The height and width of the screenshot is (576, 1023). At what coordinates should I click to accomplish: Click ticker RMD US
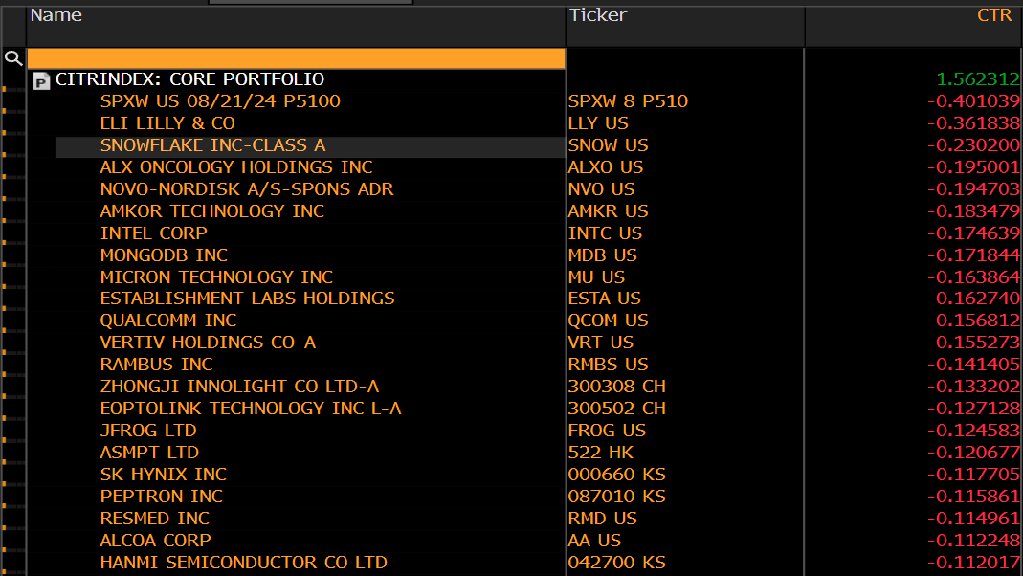pyautogui.click(x=602, y=519)
